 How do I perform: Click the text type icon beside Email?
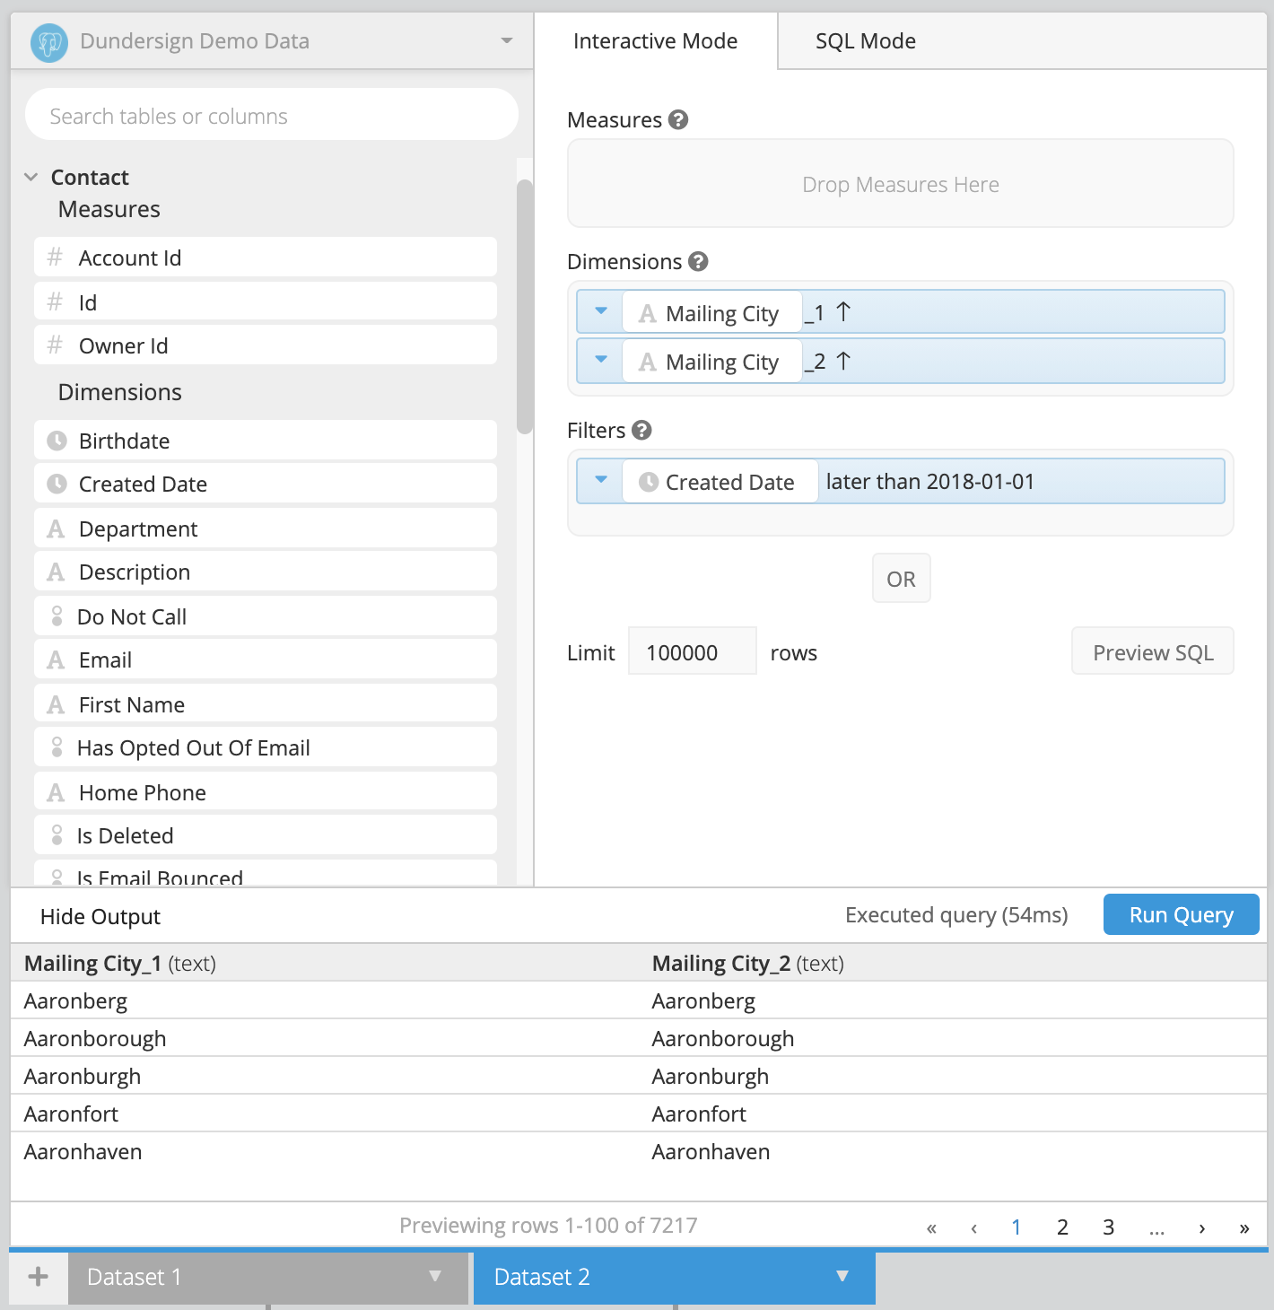(x=56, y=660)
